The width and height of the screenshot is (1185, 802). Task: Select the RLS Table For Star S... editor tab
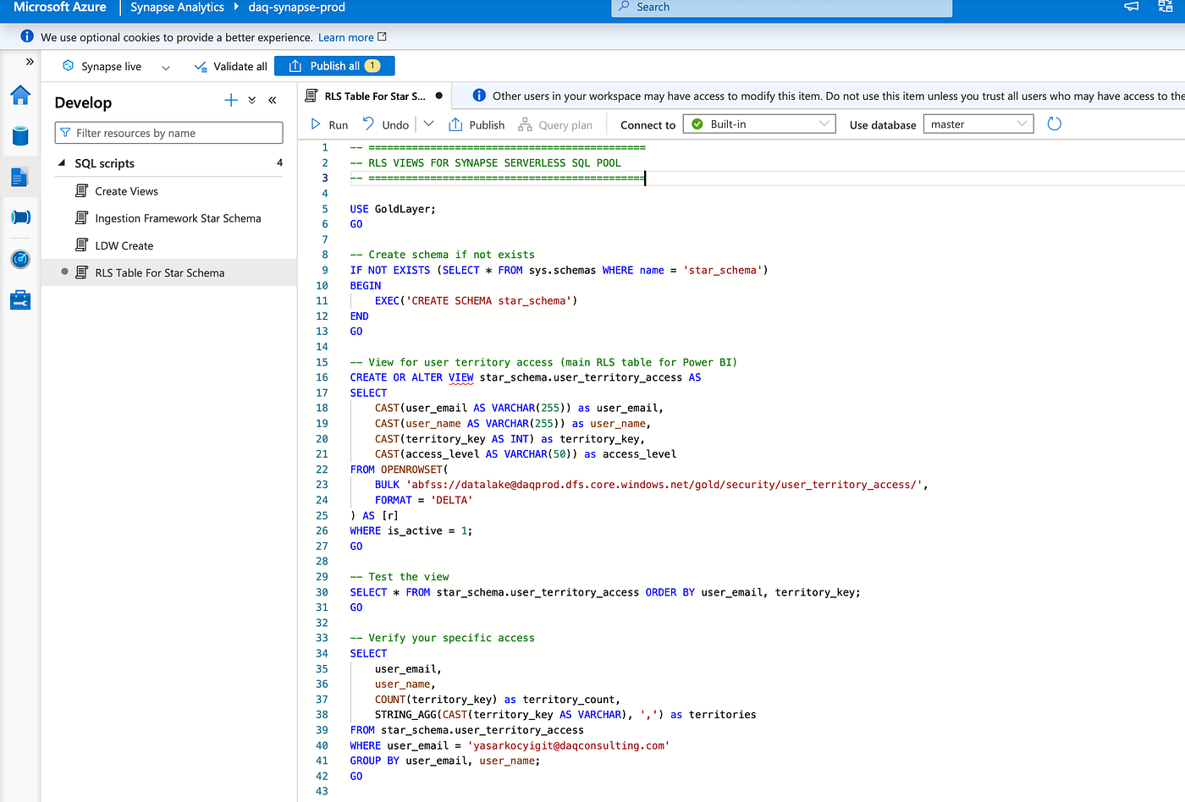click(x=374, y=96)
